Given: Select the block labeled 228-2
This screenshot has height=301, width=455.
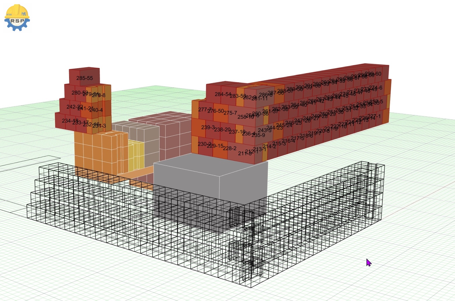Looking at the screenshot, I should (230, 148).
